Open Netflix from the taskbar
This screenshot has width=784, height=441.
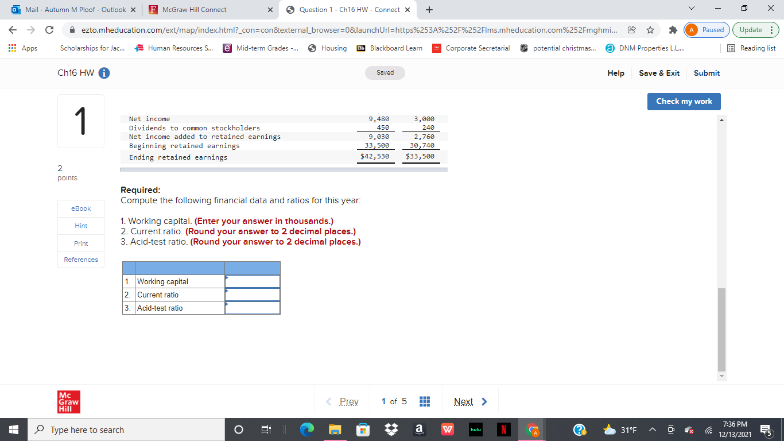click(x=503, y=430)
